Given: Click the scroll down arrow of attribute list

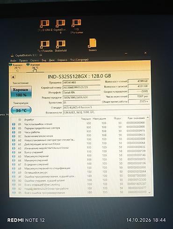Looking at the screenshot, I should click(x=150, y=193).
